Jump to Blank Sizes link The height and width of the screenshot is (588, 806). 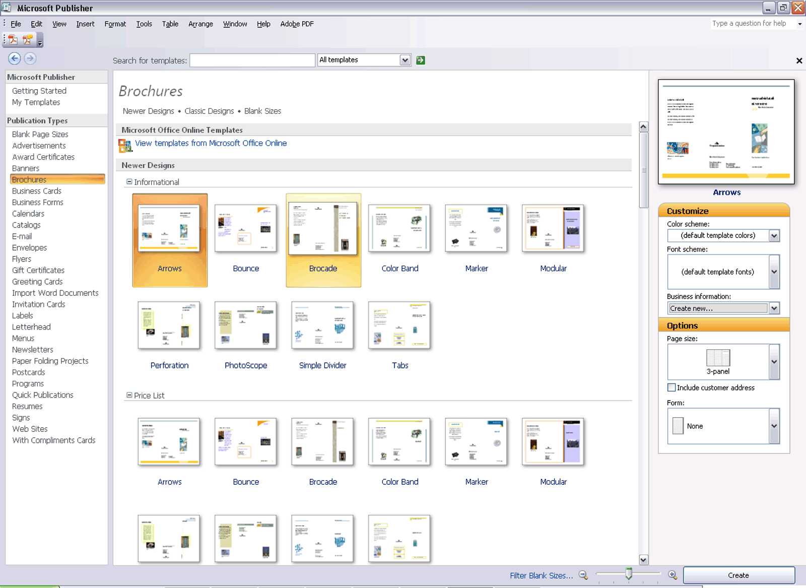click(262, 111)
